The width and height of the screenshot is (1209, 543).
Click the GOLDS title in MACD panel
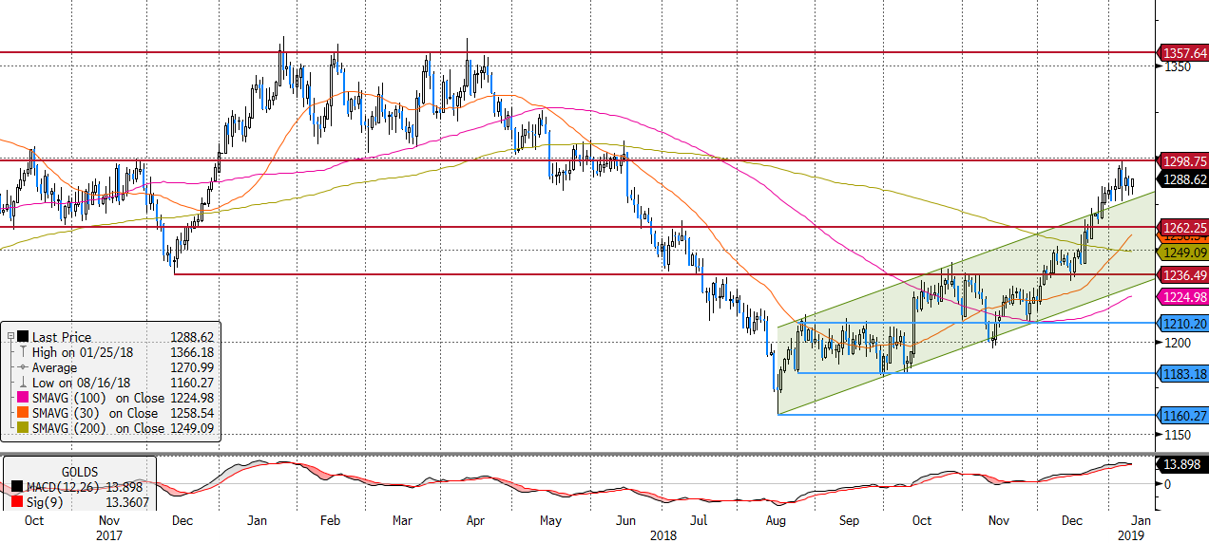(80, 472)
